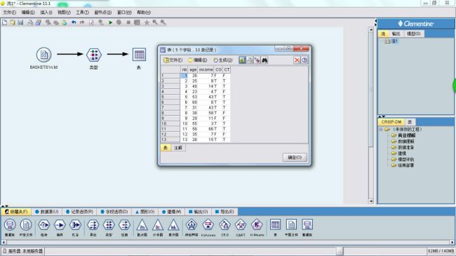456x256 pixels.
Task: Pick the Sample node from the palette
Action: pyautogui.click(x=60, y=227)
